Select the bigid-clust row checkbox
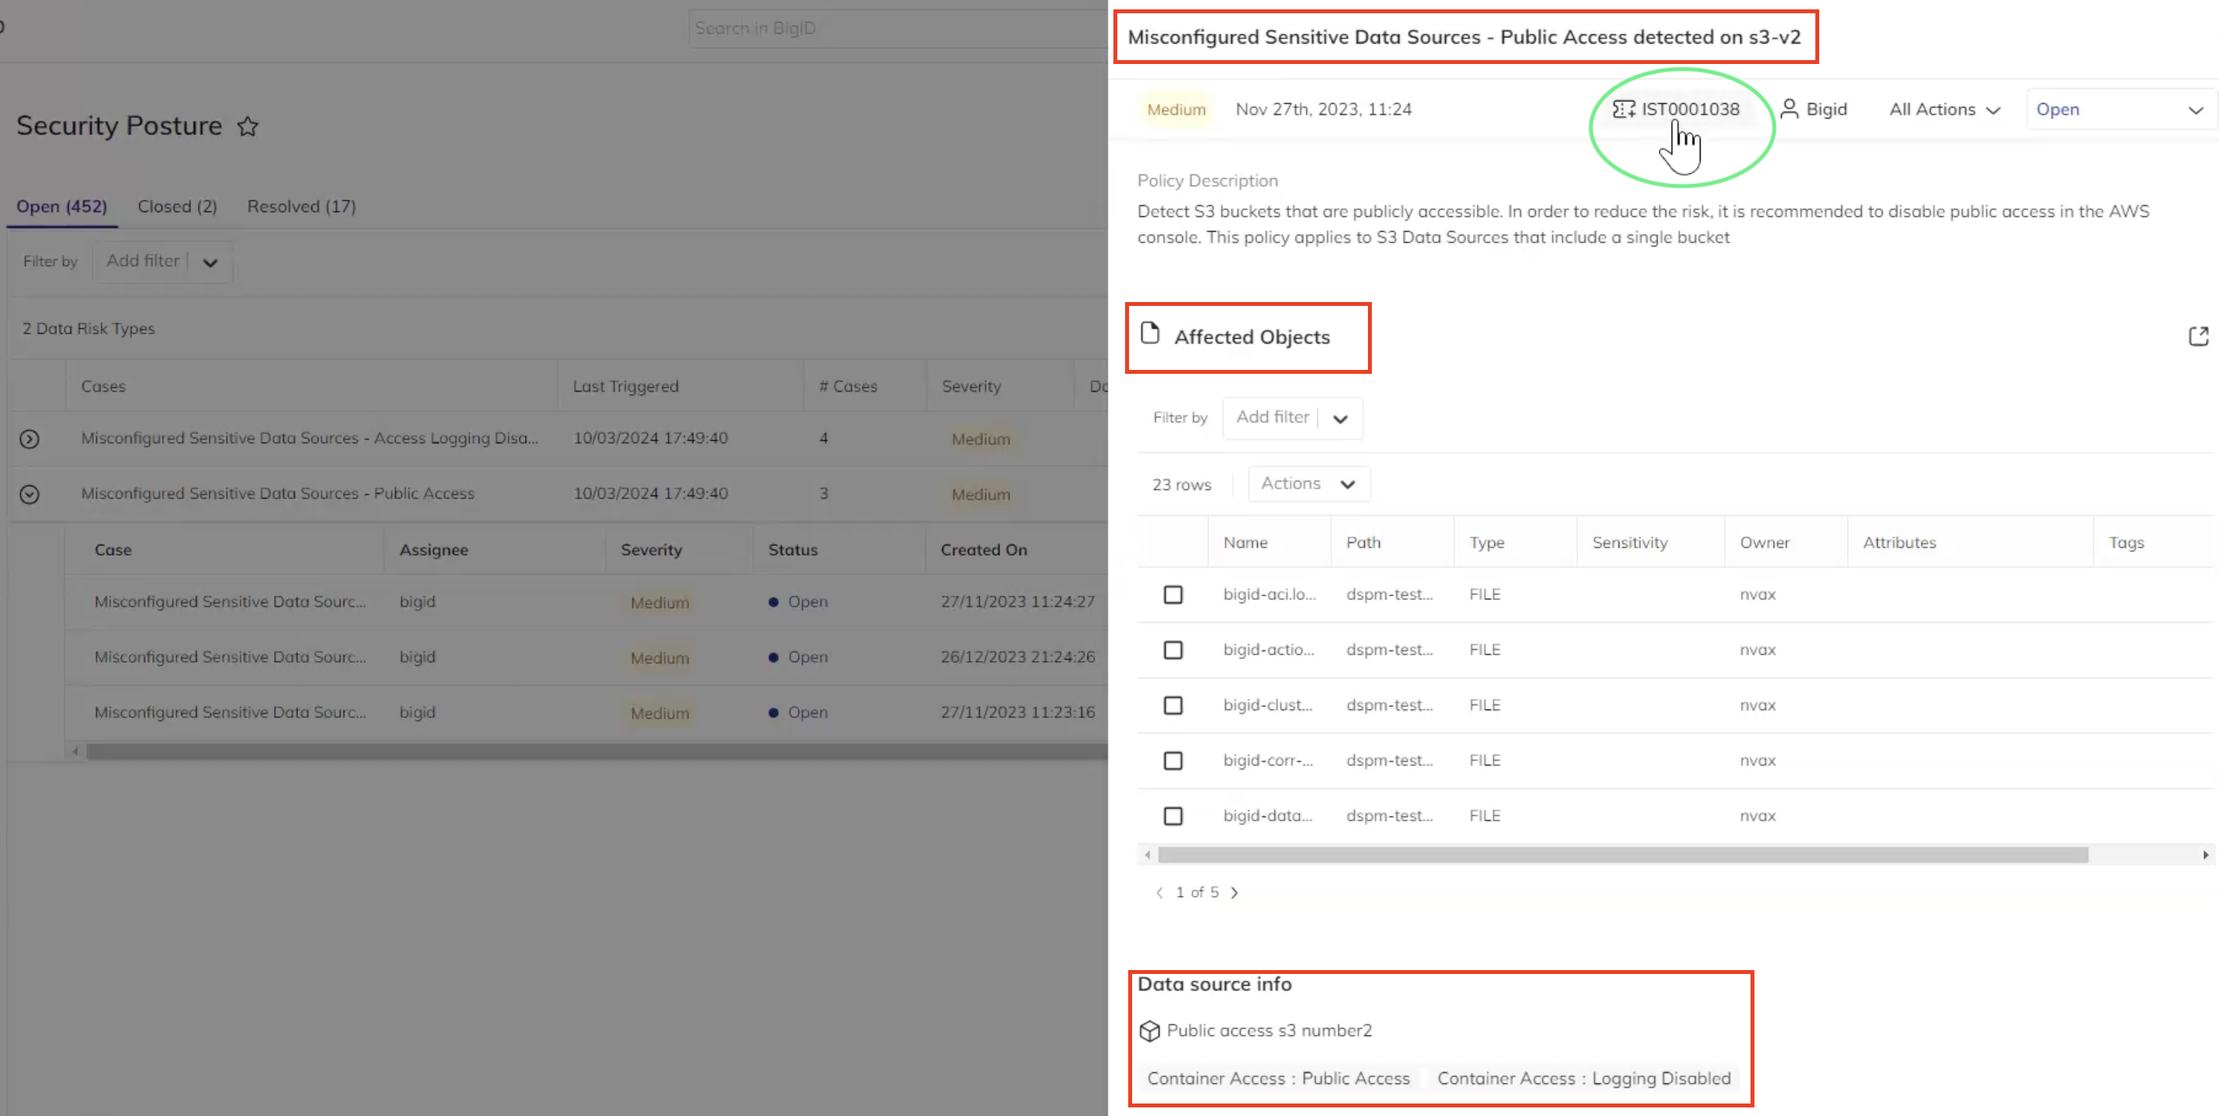This screenshot has width=2219, height=1116. 1173,705
